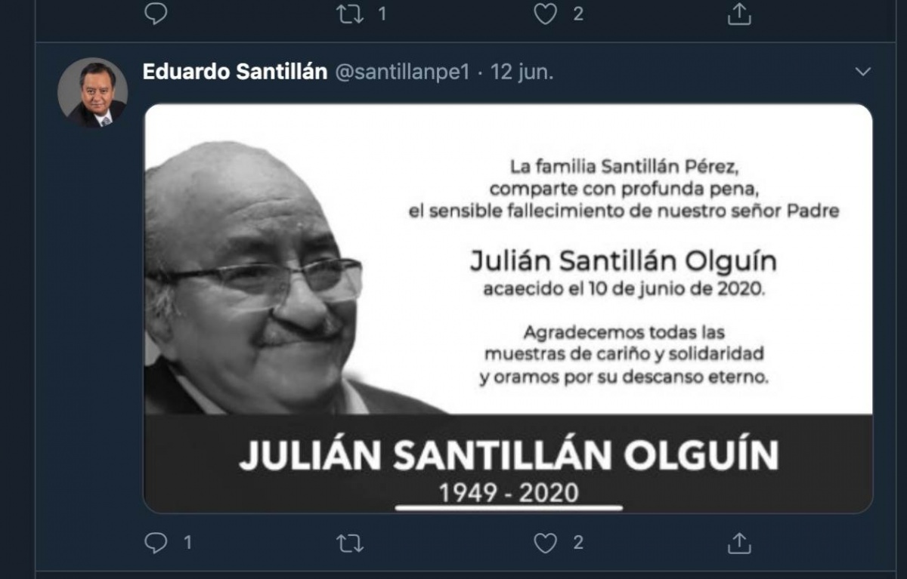Click the reply count 1 under the obituary tweet
The height and width of the screenshot is (579, 907).
[187, 542]
